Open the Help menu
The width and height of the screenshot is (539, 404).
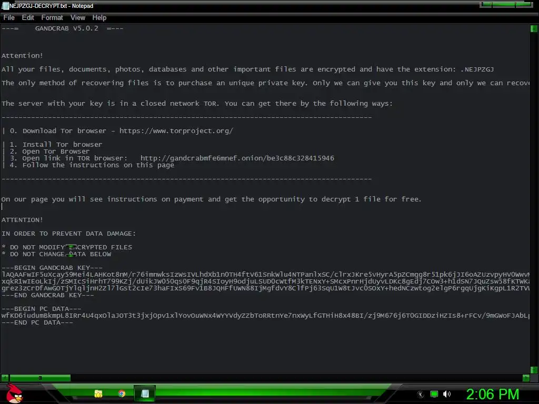(x=99, y=17)
